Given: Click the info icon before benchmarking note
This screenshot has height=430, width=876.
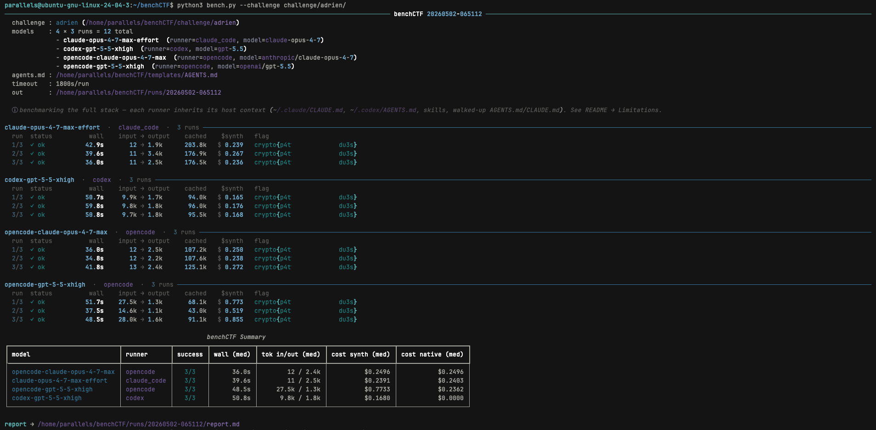Looking at the screenshot, I should pos(15,110).
